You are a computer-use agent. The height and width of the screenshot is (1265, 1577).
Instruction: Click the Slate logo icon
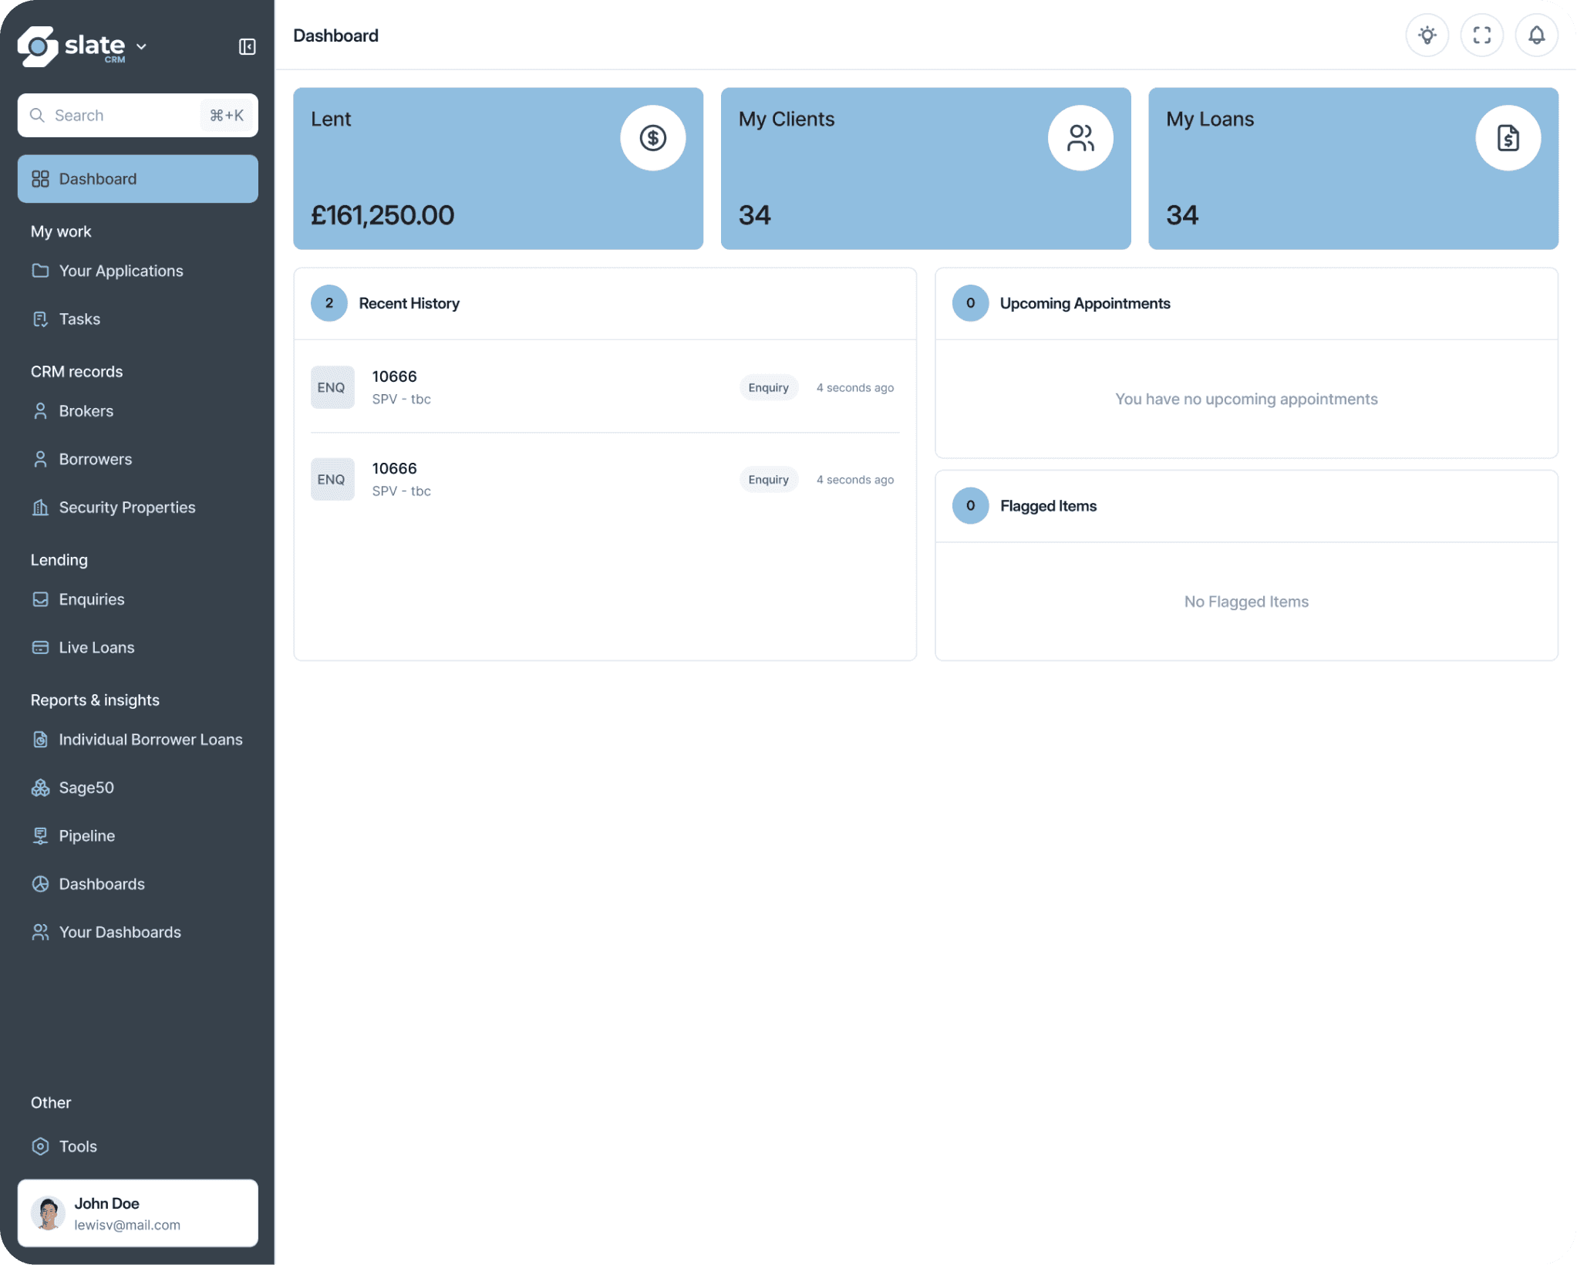click(38, 46)
